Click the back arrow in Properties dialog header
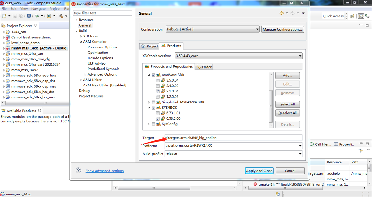Image resolution: width=372 pixels, height=197 pixels. click(282, 13)
